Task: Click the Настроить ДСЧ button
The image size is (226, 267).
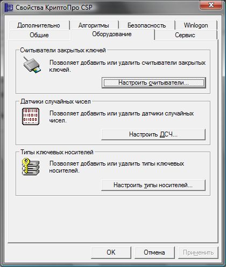Action: pyautogui.click(x=153, y=134)
